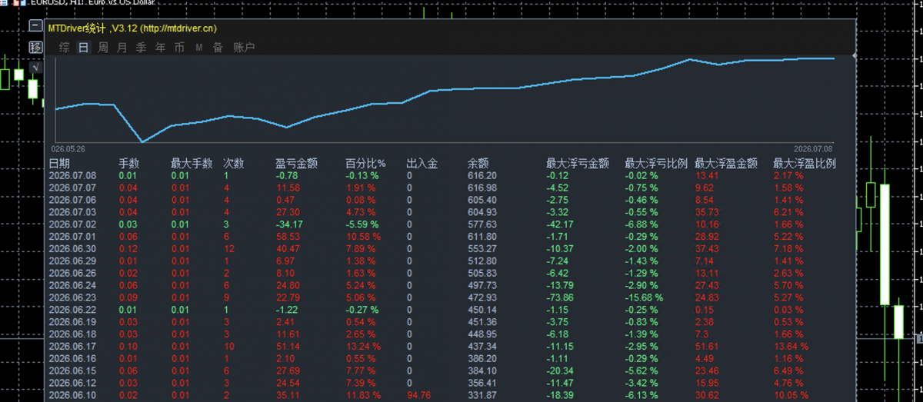Click the 51.61 max floating profit cell

[707, 347]
